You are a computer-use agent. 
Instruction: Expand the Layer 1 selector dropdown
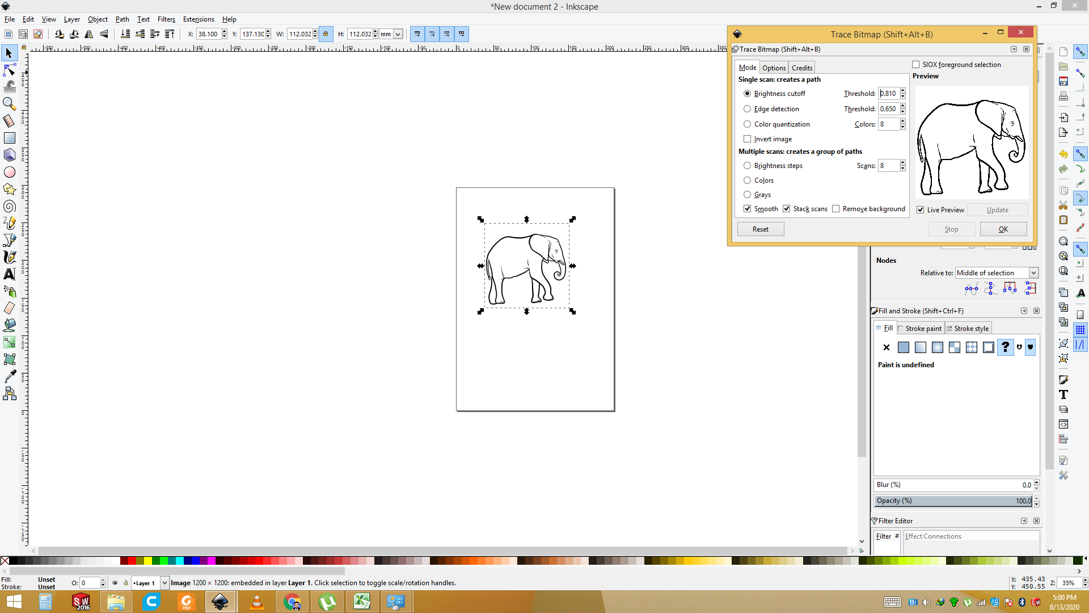tap(164, 583)
